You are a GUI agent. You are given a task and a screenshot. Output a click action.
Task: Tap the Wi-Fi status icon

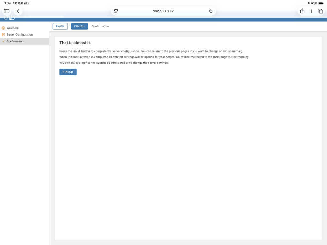(x=308, y=3)
